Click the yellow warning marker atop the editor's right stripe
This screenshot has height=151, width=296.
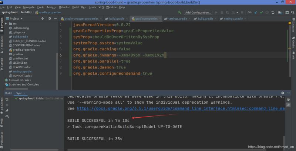coord(290,23)
